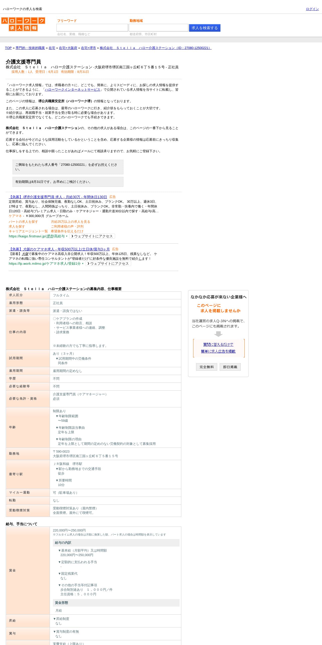Expand dropdown arrow beside milmo URL

click(83, 263)
